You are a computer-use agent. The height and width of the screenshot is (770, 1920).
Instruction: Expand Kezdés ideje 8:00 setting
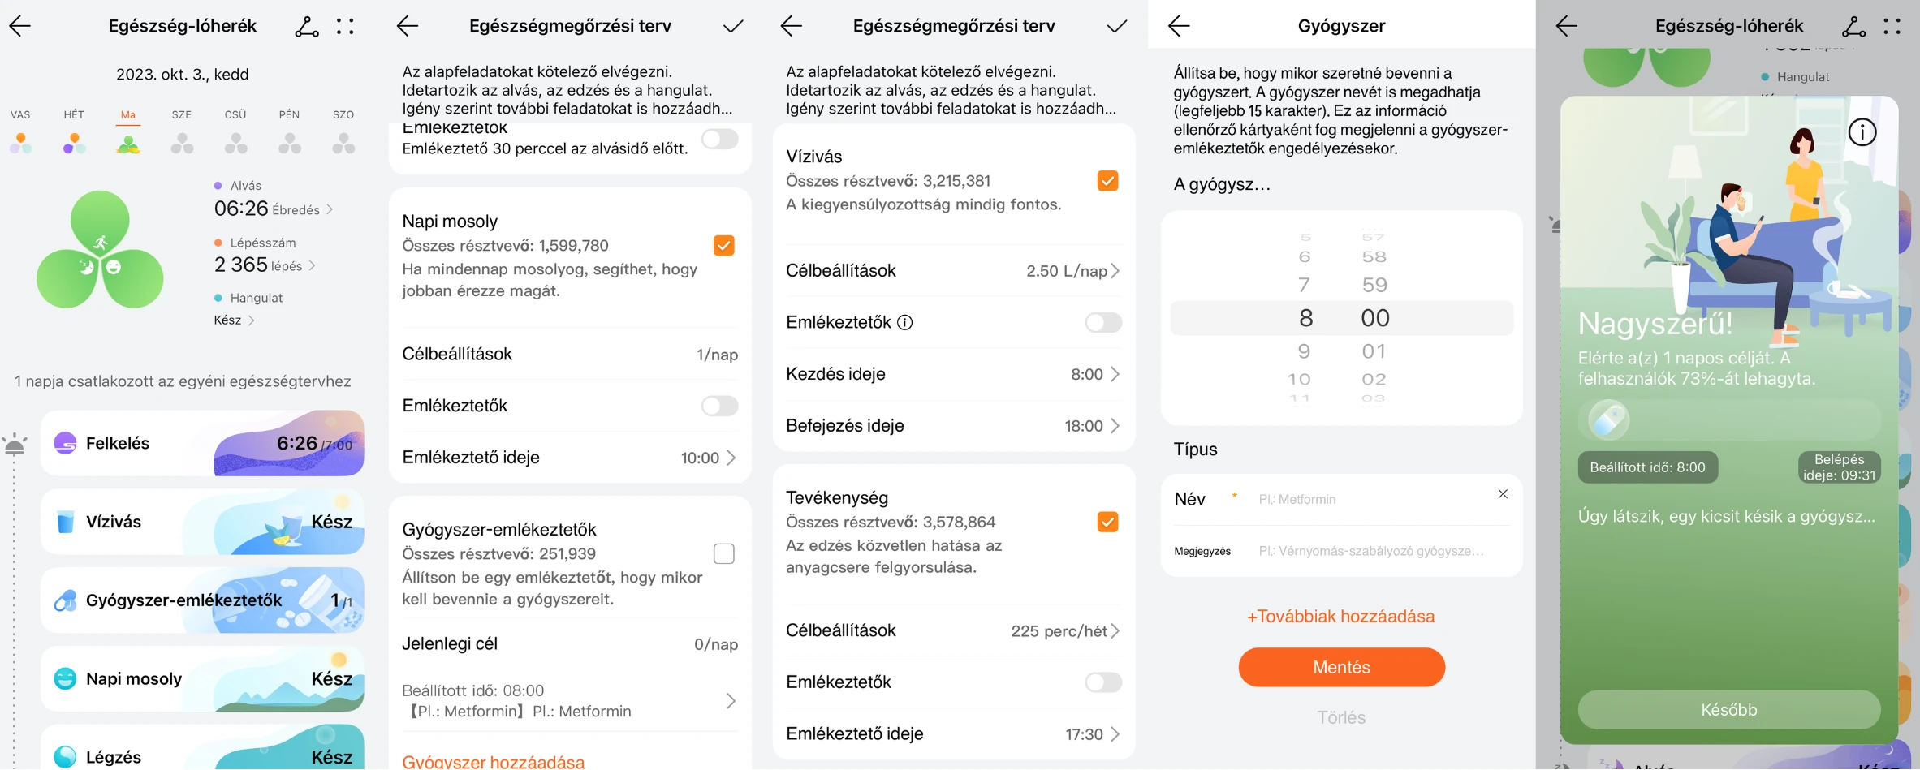[1094, 374]
